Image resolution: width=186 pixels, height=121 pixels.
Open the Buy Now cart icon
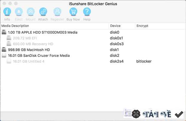coord(73,11)
